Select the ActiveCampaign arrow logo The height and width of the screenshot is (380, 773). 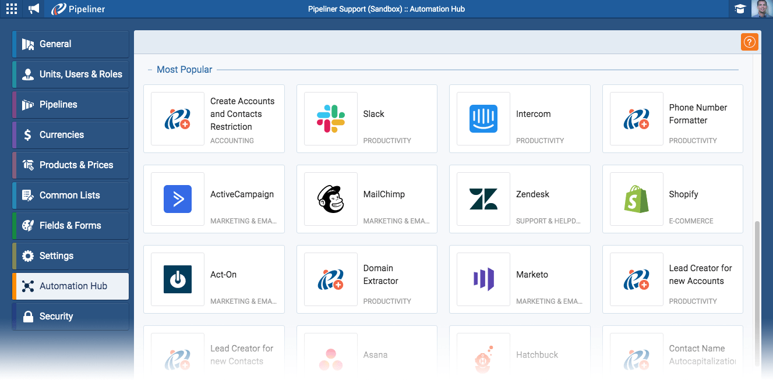pyautogui.click(x=178, y=199)
